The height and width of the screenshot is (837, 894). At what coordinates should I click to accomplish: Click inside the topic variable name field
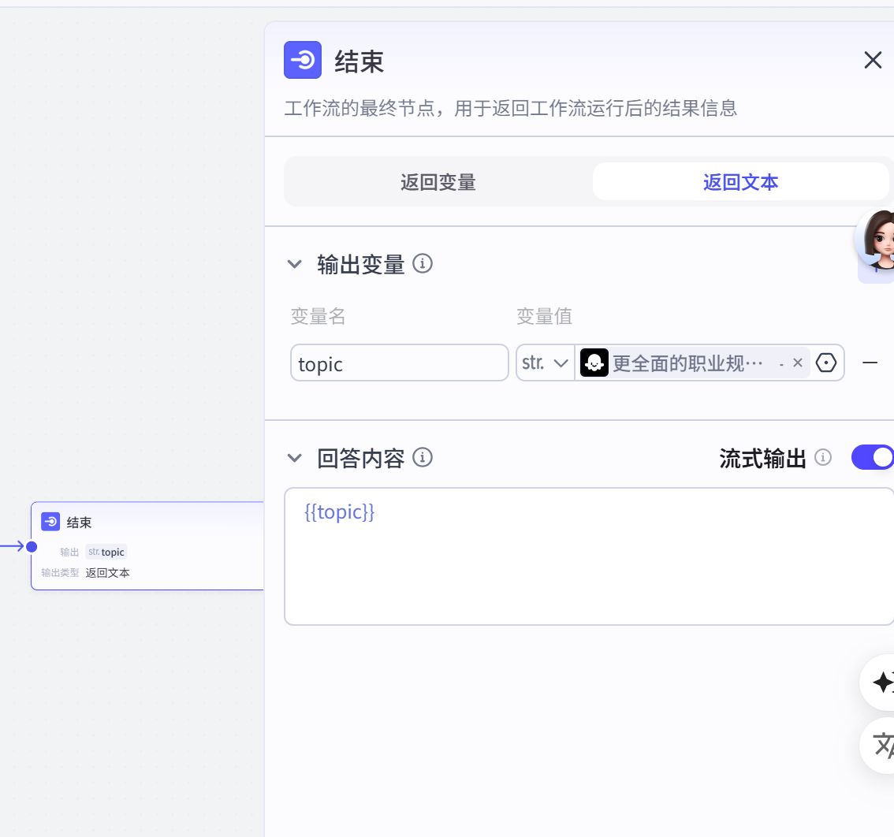[398, 363]
